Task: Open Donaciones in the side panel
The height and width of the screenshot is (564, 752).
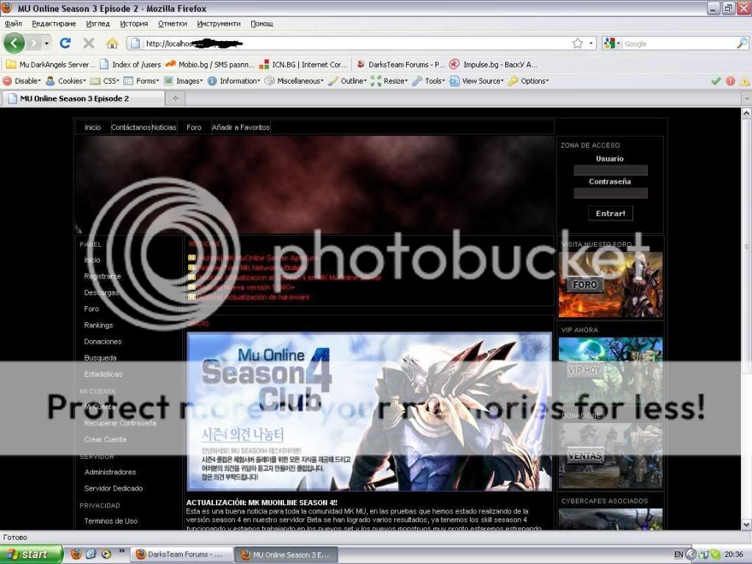Action: point(103,341)
